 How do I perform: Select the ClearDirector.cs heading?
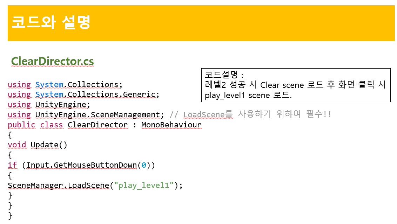(52, 61)
